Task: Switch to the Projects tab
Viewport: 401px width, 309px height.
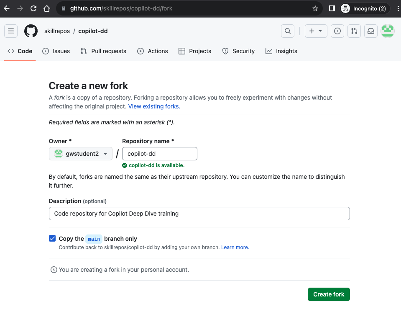Action: coord(195,51)
